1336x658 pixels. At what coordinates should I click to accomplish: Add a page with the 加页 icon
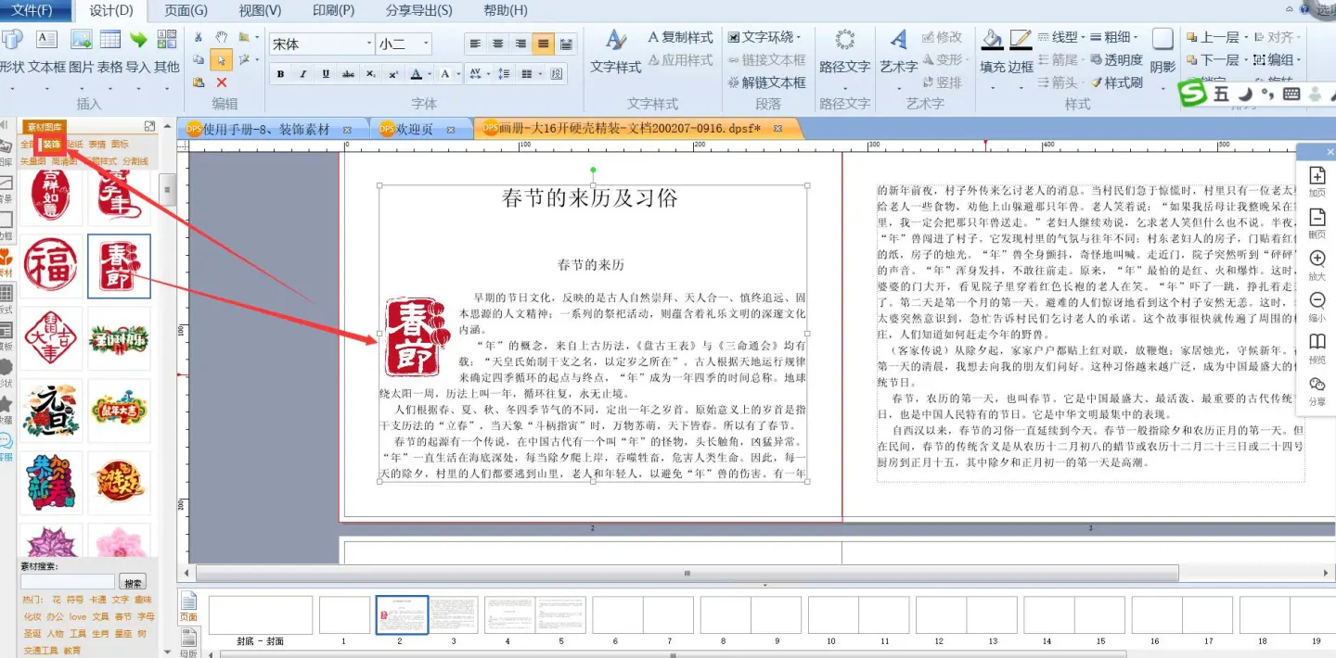click(x=1317, y=181)
